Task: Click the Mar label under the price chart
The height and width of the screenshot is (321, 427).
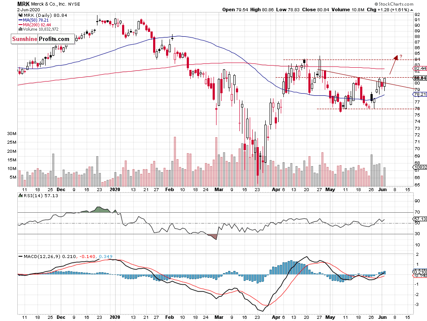Action: click(x=219, y=190)
